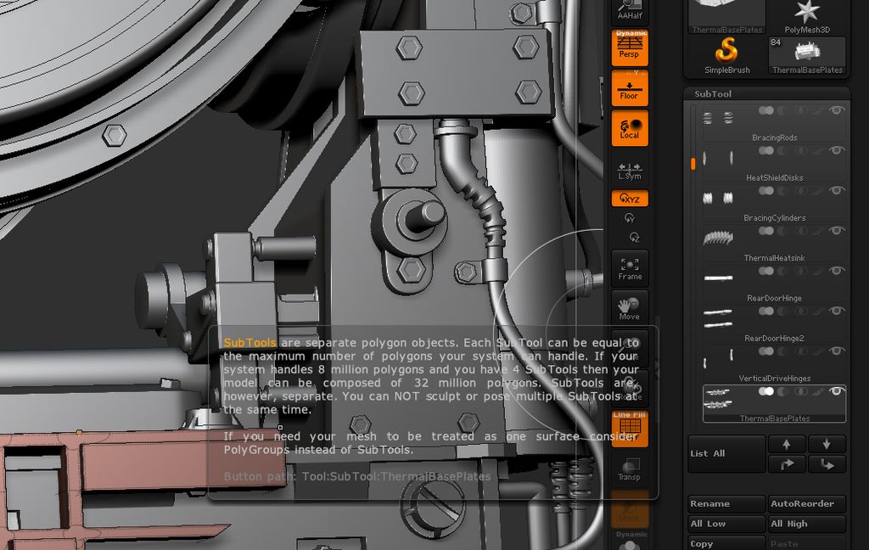This screenshot has height=550, width=869.
Task: Select the Move icon on the right shelf
Action: pos(629,306)
